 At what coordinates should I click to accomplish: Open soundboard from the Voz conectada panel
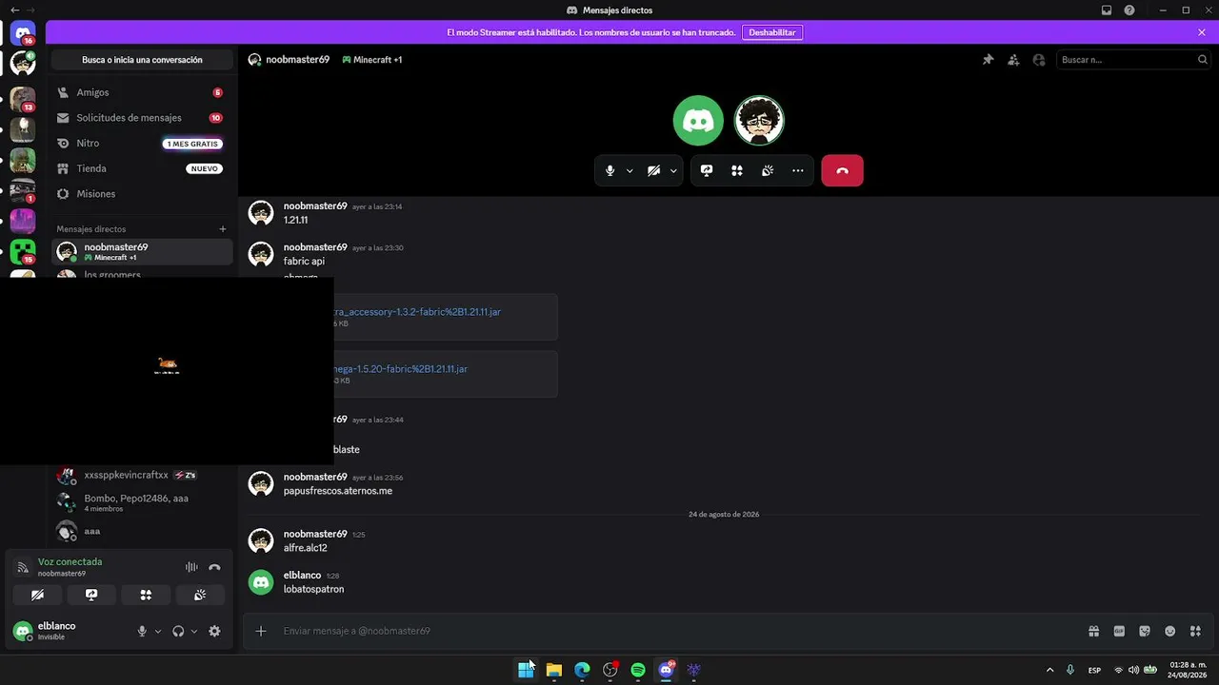click(200, 595)
